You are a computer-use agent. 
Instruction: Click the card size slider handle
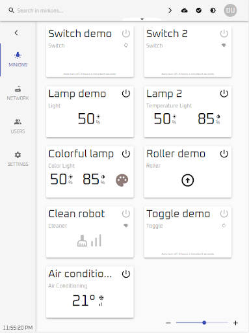pyautogui.click(x=204, y=323)
